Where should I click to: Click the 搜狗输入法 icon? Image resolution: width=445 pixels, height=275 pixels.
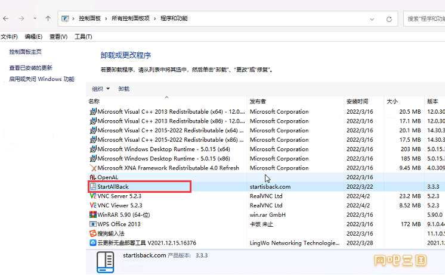click(93, 233)
